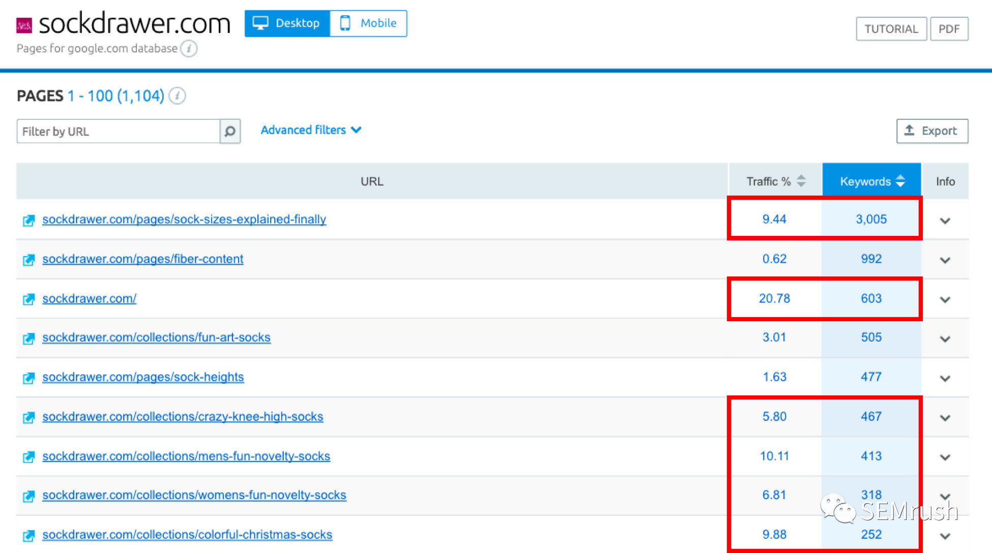The width and height of the screenshot is (992, 553).
Task: Open external link icon for sock-heights page
Action: point(28,378)
